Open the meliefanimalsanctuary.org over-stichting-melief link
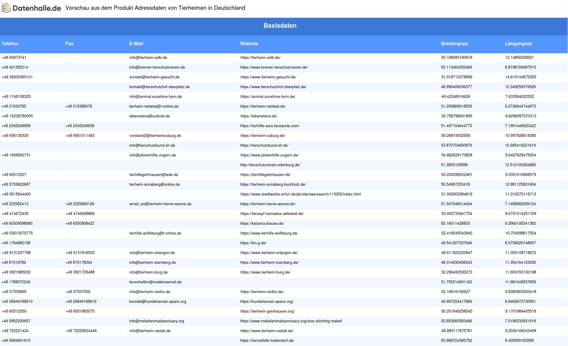Image resolution: width=568 pixels, height=346 pixels. click(291, 321)
